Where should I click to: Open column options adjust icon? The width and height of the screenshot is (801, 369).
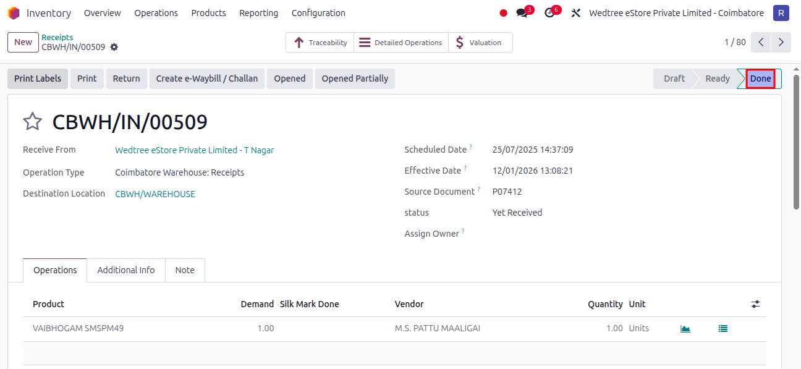(755, 304)
